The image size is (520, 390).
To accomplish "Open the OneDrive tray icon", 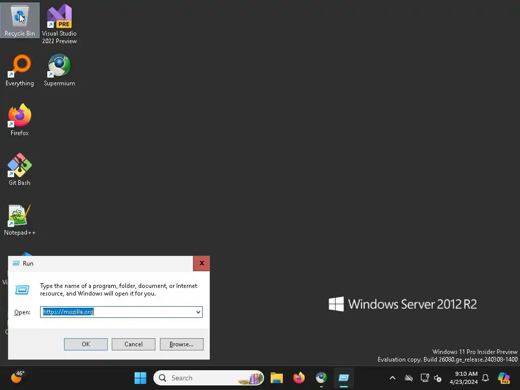I will [409, 378].
